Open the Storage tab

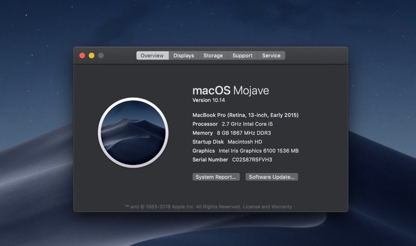[213, 56]
